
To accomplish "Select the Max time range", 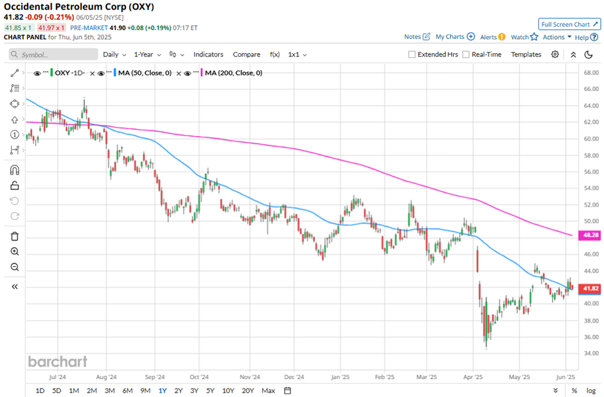I will pyautogui.click(x=269, y=391).
